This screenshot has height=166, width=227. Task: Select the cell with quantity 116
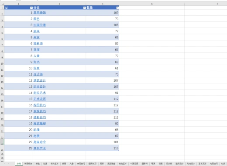click(x=102, y=148)
